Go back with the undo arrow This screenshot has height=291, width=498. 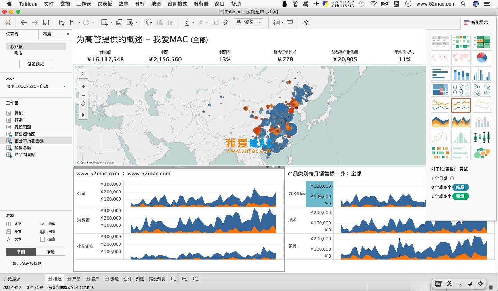[x=24, y=22]
